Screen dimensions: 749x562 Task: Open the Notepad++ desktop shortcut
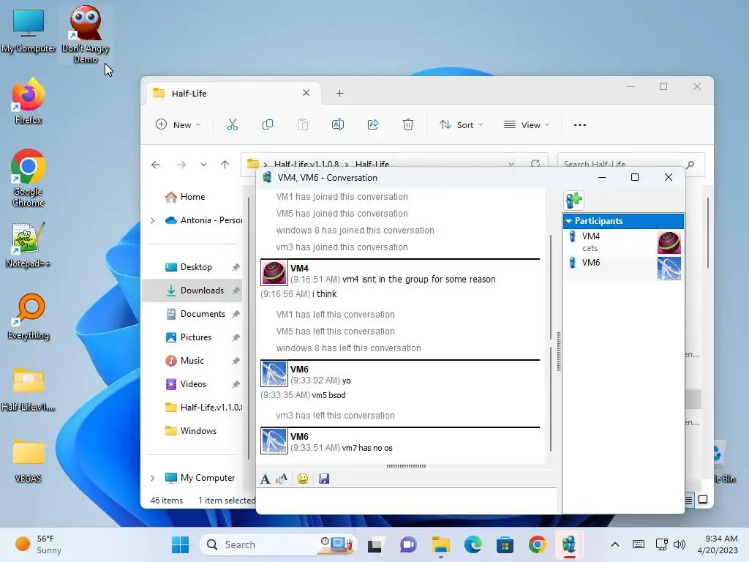pyautogui.click(x=29, y=244)
